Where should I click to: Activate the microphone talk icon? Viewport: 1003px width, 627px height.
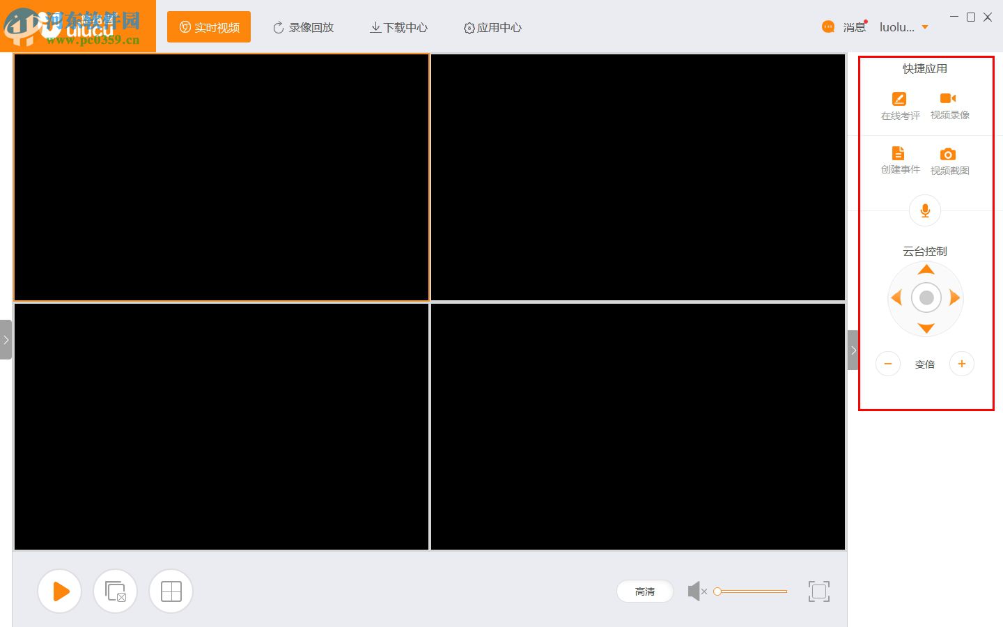pos(925,210)
